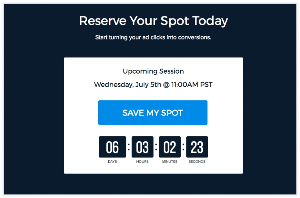Screen dimensions: 300x198
Task: Select the MINUTES label under the timer
Action: pyautogui.click(x=169, y=161)
